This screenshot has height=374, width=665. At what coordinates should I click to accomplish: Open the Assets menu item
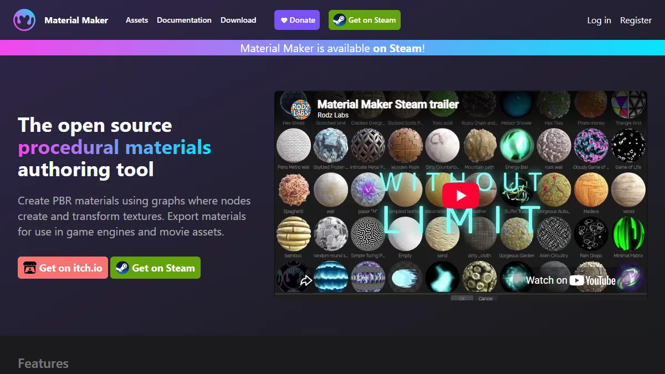tap(137, 20)
